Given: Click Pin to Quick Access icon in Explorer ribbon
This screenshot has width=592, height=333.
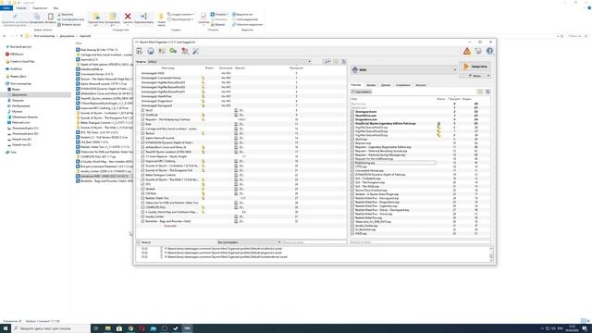Looking at the screenshot, I should coord(15,17).
